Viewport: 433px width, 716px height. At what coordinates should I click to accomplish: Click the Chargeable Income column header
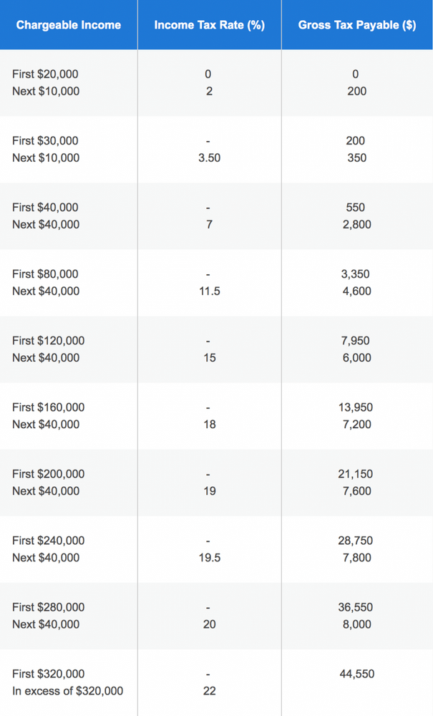[x=69, y=25]
